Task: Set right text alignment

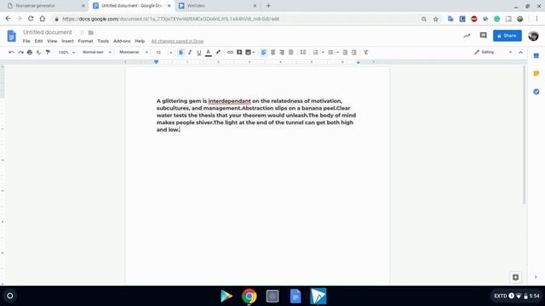Action: point(282,53)
